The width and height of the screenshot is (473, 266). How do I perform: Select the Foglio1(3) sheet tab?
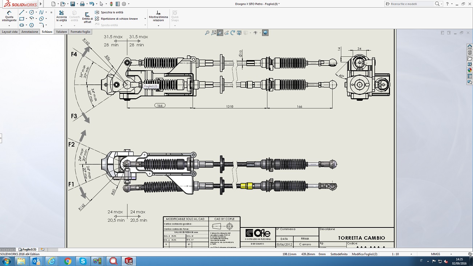(28, 250)
